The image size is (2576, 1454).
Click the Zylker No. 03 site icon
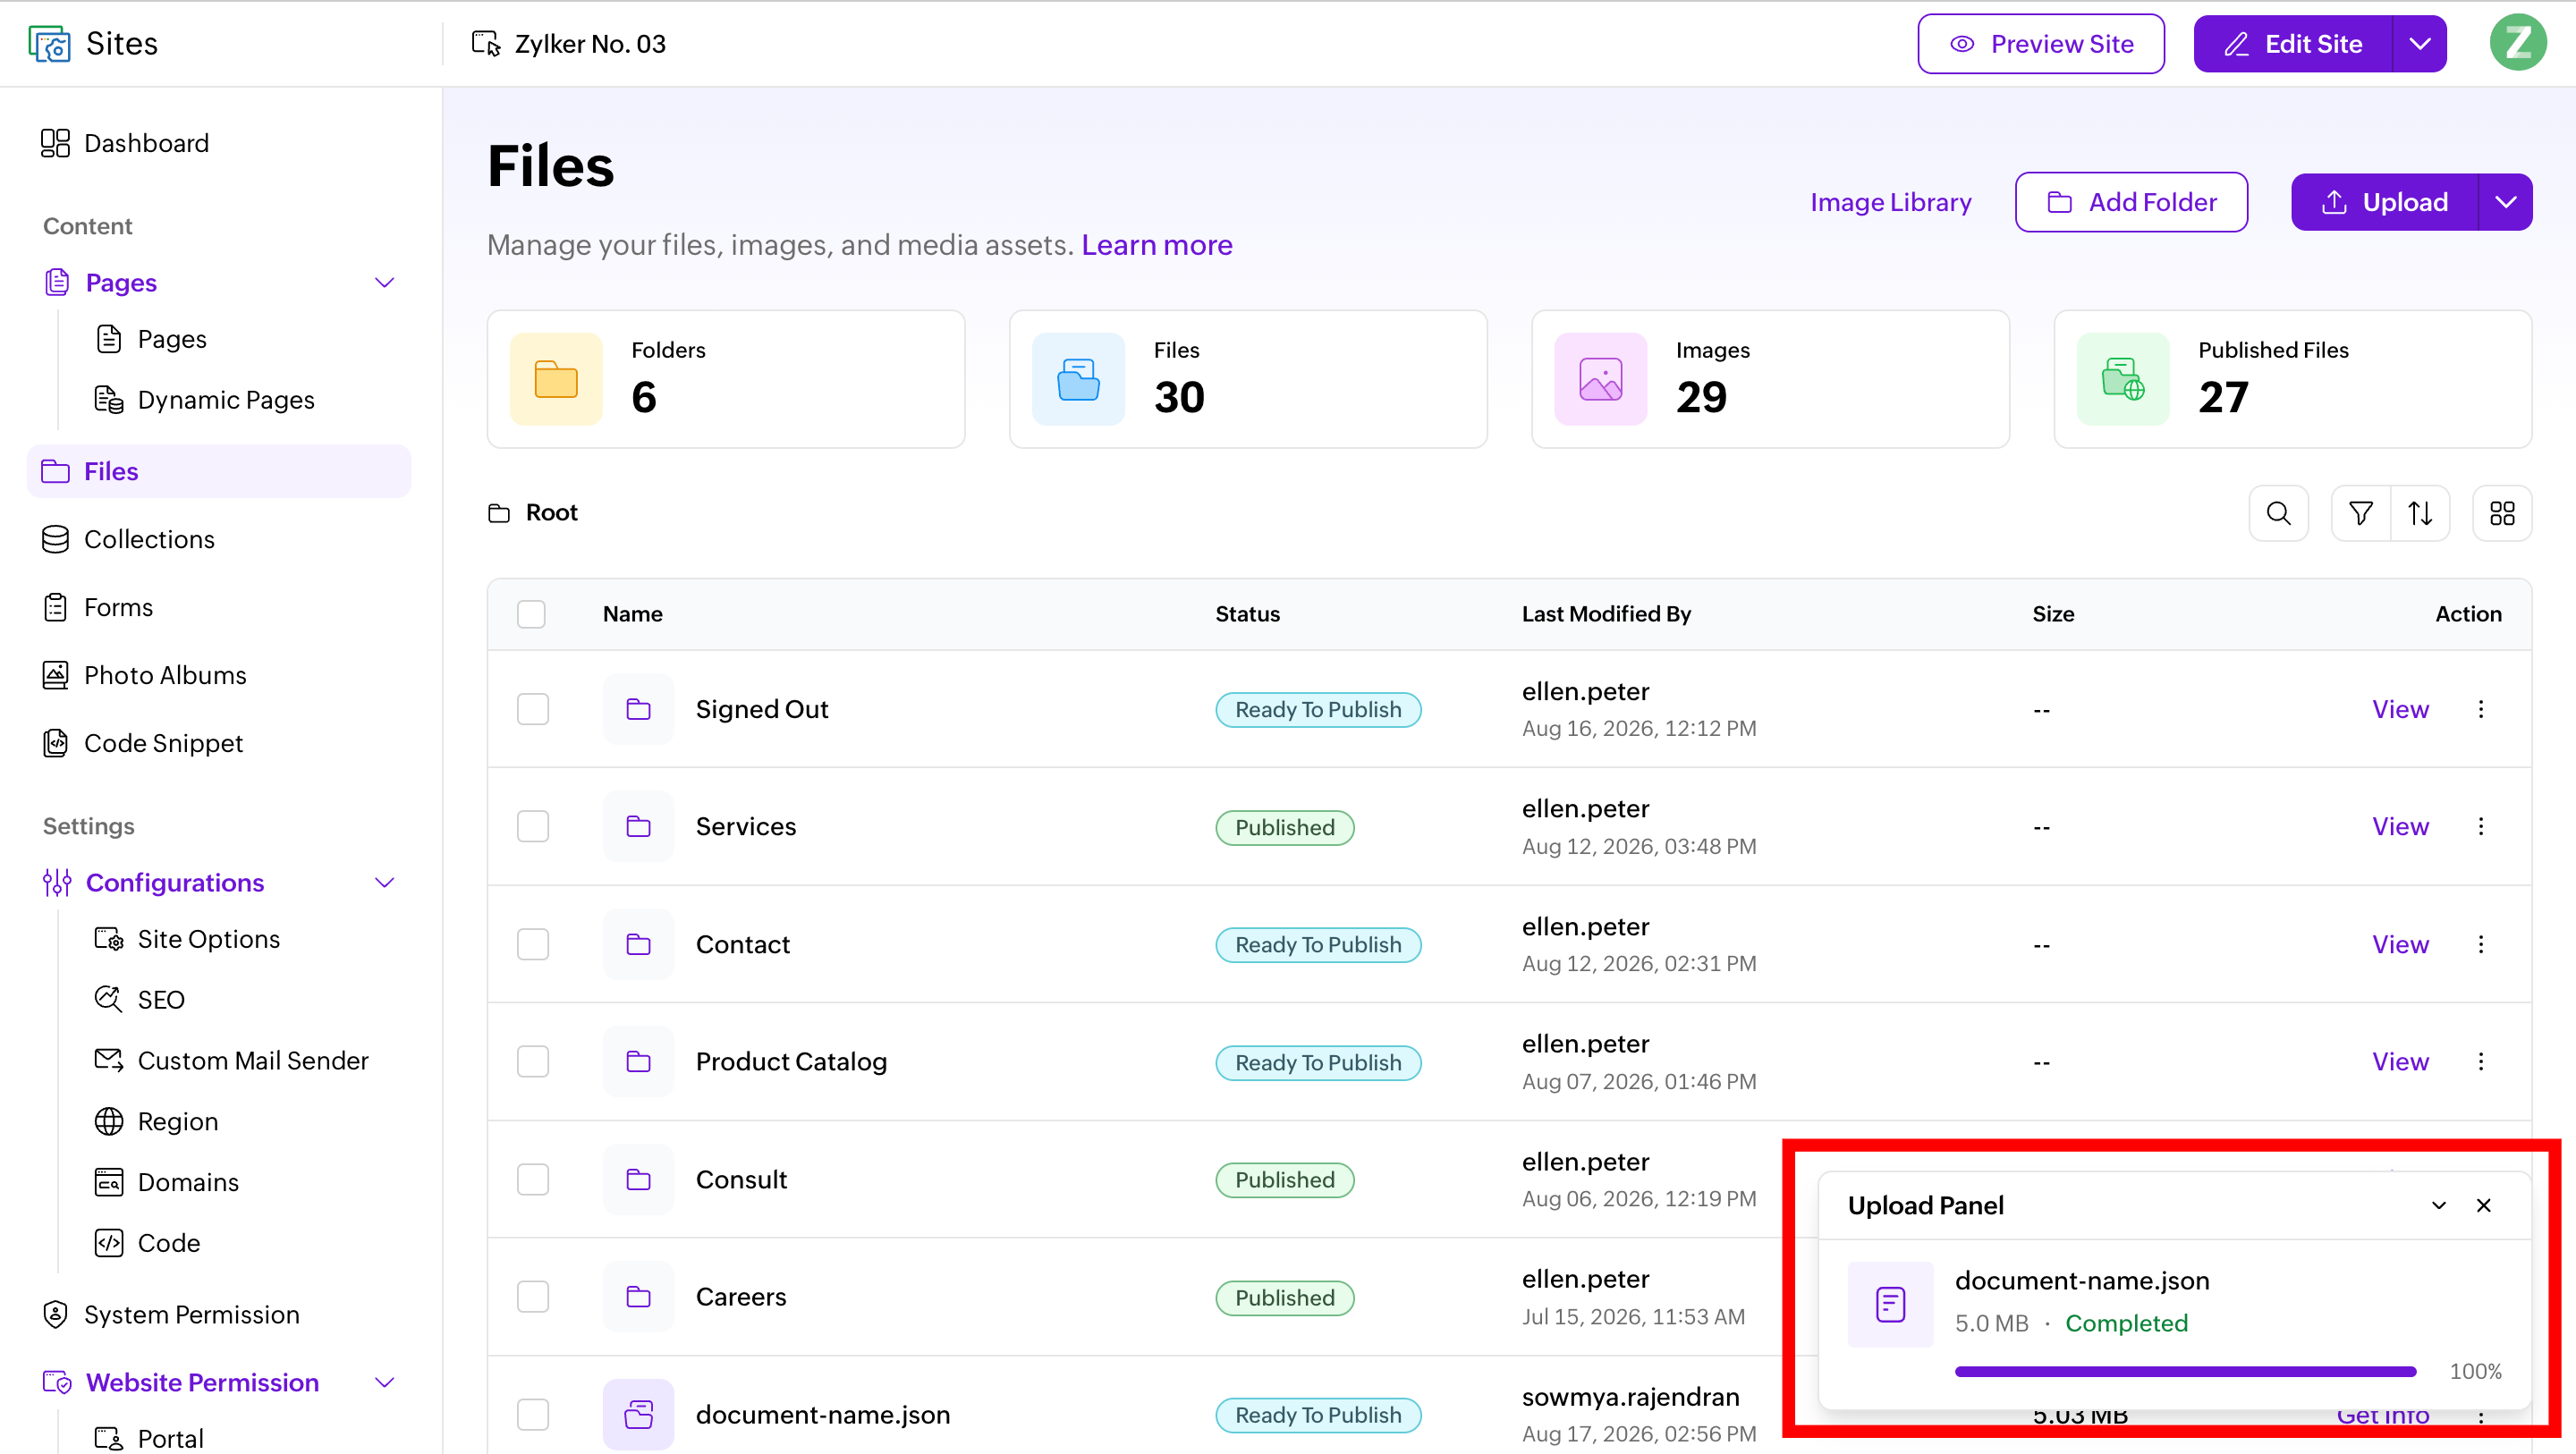coord(486,44)
